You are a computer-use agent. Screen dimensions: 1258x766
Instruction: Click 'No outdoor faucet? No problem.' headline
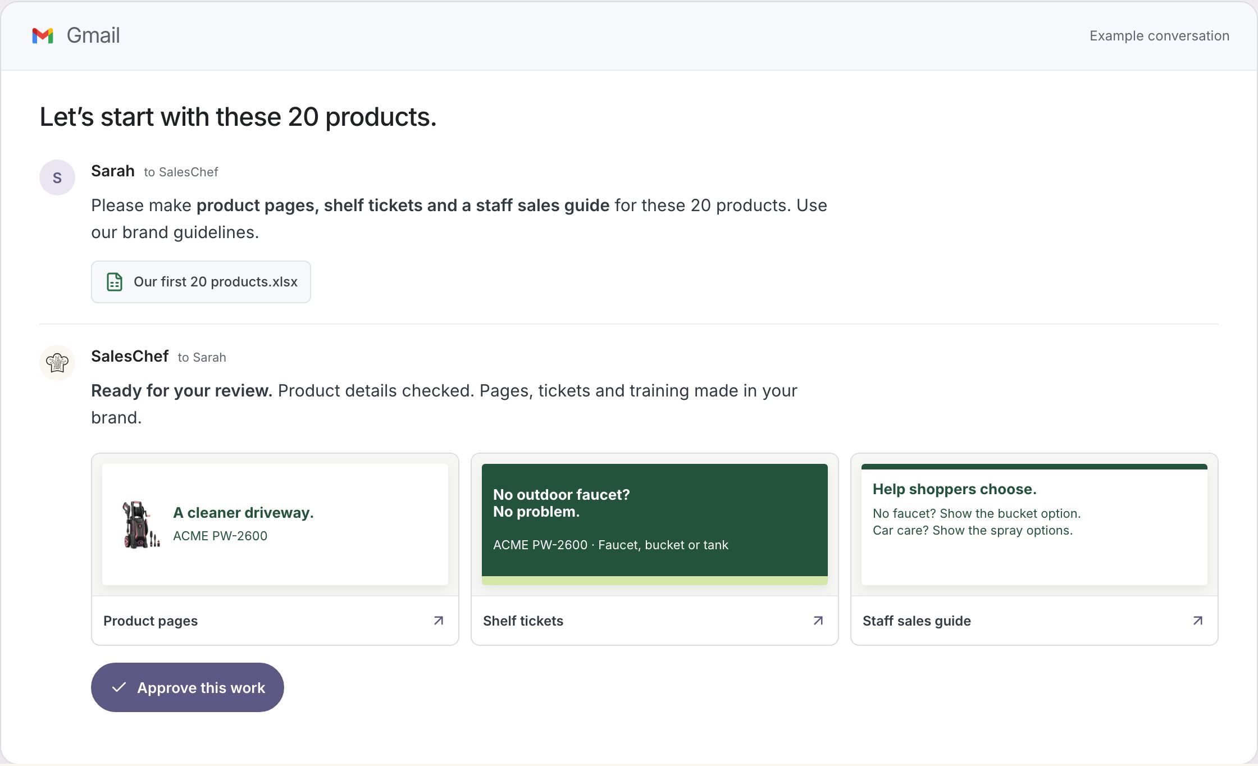[x=562, y=503]
